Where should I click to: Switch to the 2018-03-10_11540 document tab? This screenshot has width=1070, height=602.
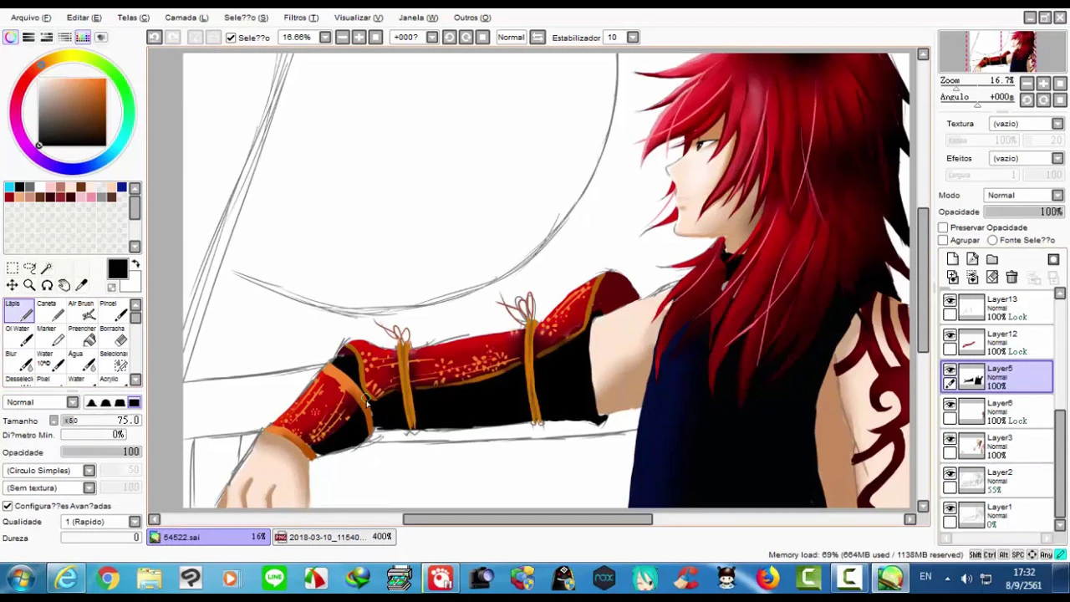click(334, 537)
